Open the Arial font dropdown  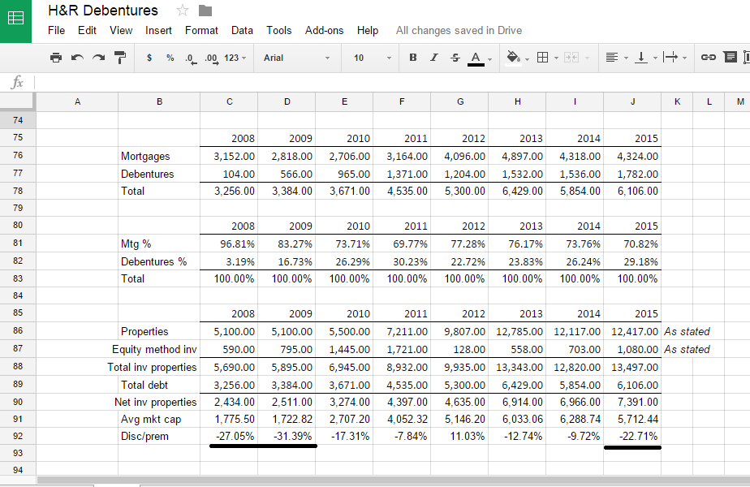(296, 58)
